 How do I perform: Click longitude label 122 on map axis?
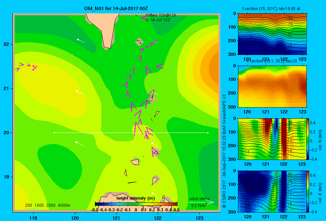click(x=158, y=218)
